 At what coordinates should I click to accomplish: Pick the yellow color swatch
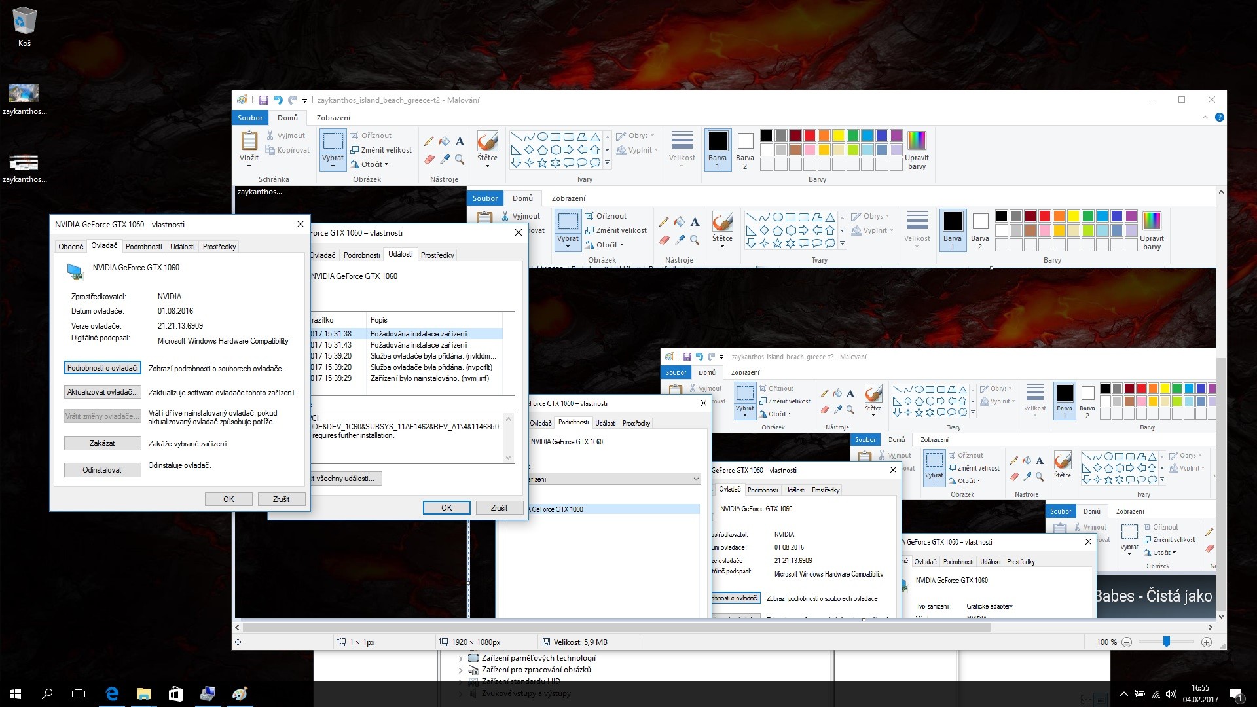tap(838, 136)
